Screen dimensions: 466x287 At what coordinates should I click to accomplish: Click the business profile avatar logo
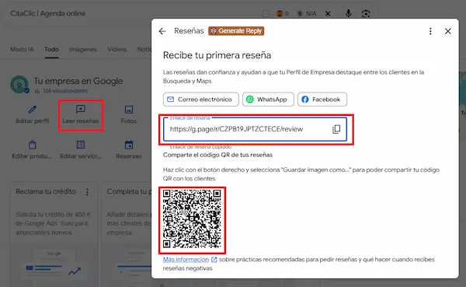tap(19, 85)
